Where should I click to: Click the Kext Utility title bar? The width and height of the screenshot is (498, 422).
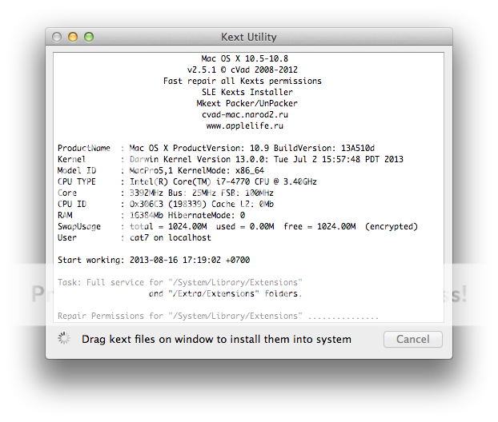pyautogui.click(x=248, y=37)
